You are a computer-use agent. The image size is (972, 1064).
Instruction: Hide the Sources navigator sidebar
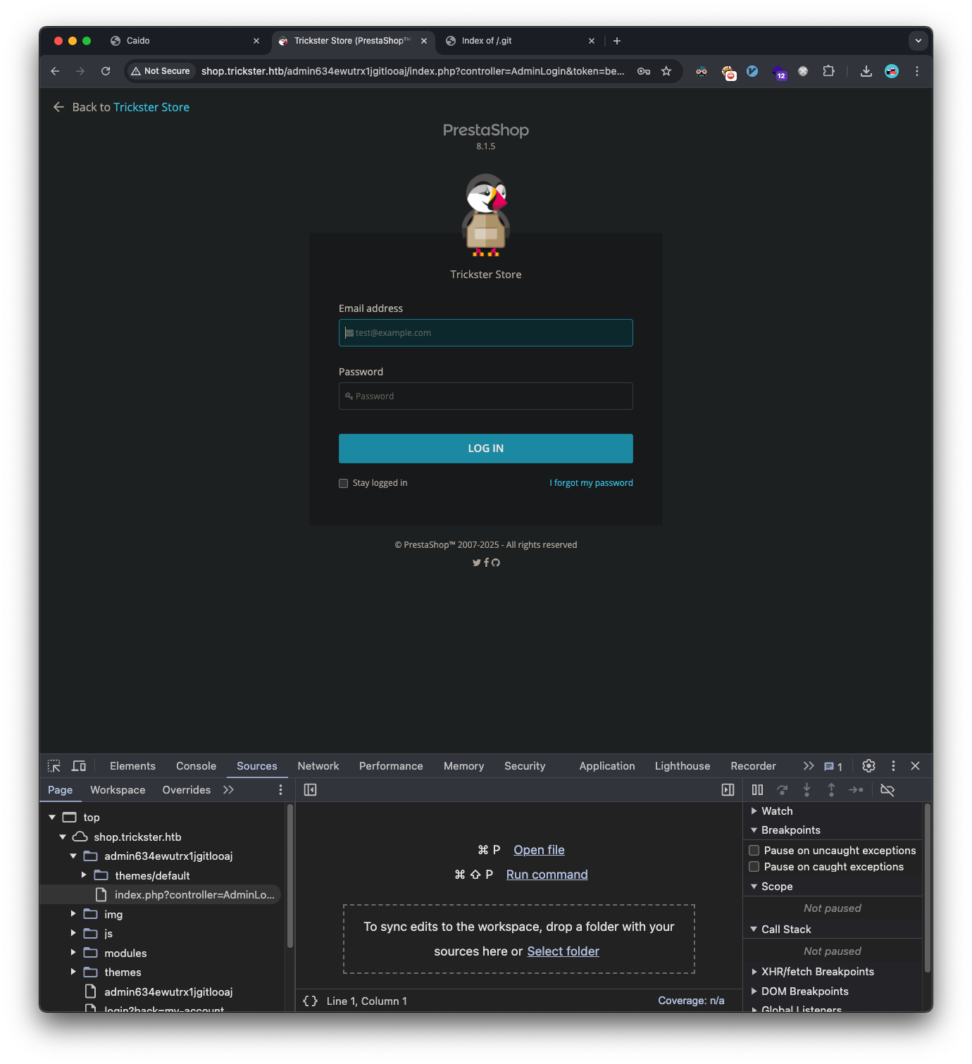point(310,790)
